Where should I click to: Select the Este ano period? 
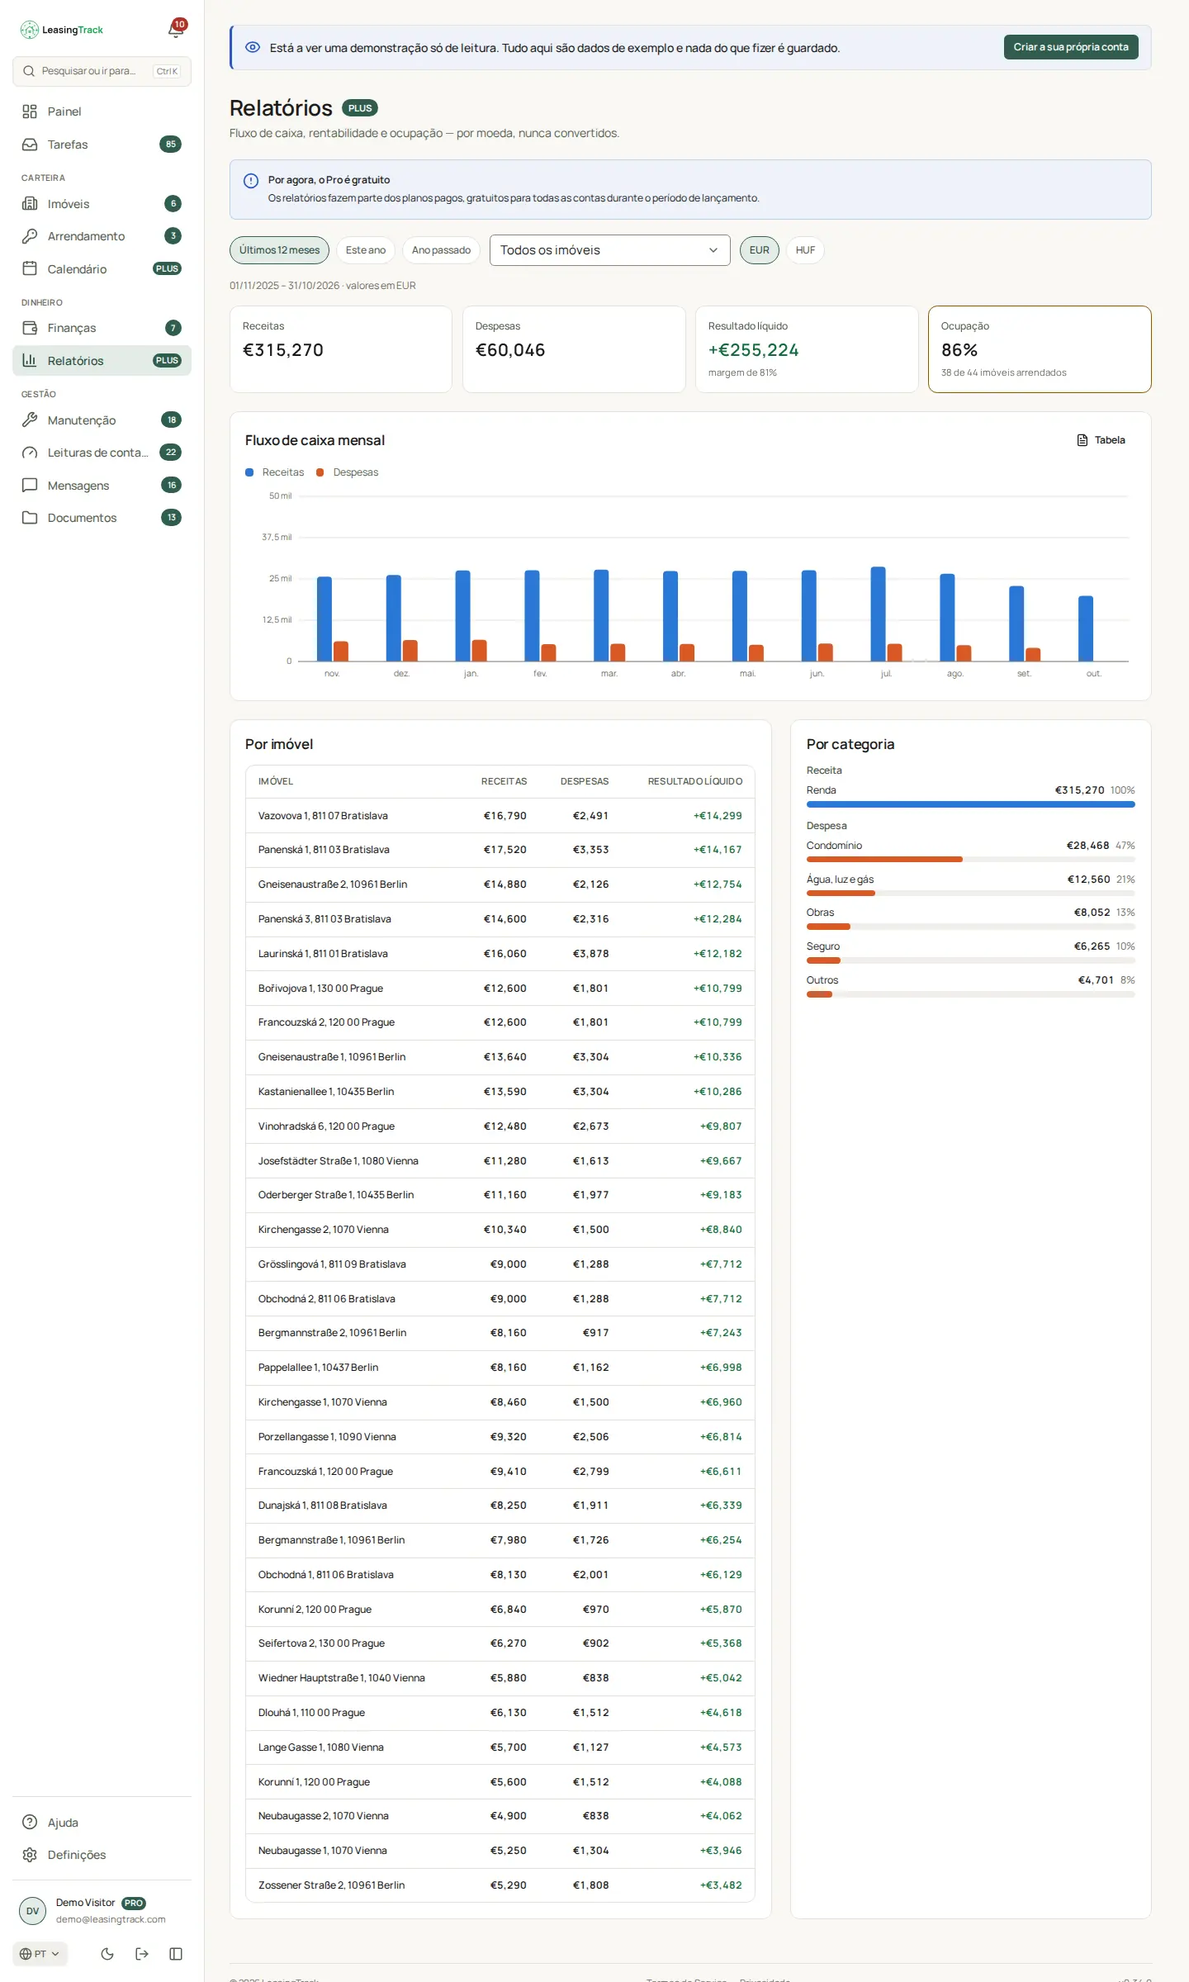pyautogui.click(x=366, y=250)
